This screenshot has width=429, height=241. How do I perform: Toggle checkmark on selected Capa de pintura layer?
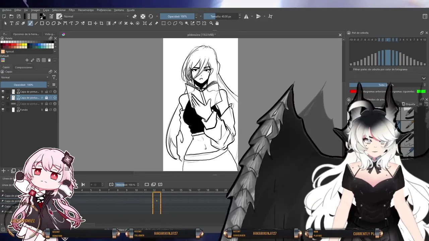coord(8,98)
